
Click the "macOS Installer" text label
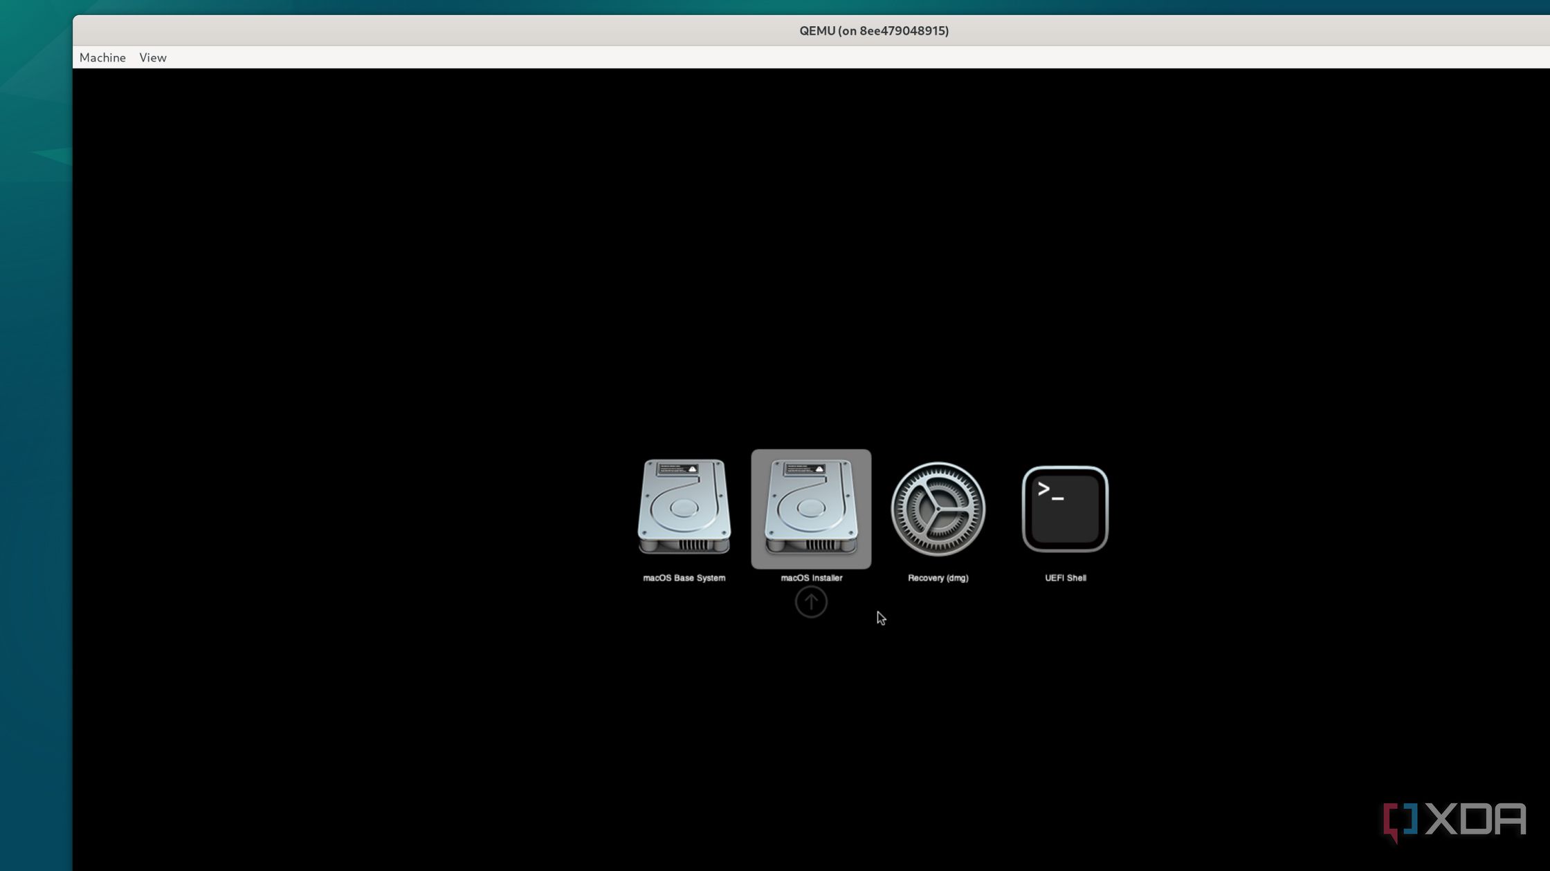point(811,578)
